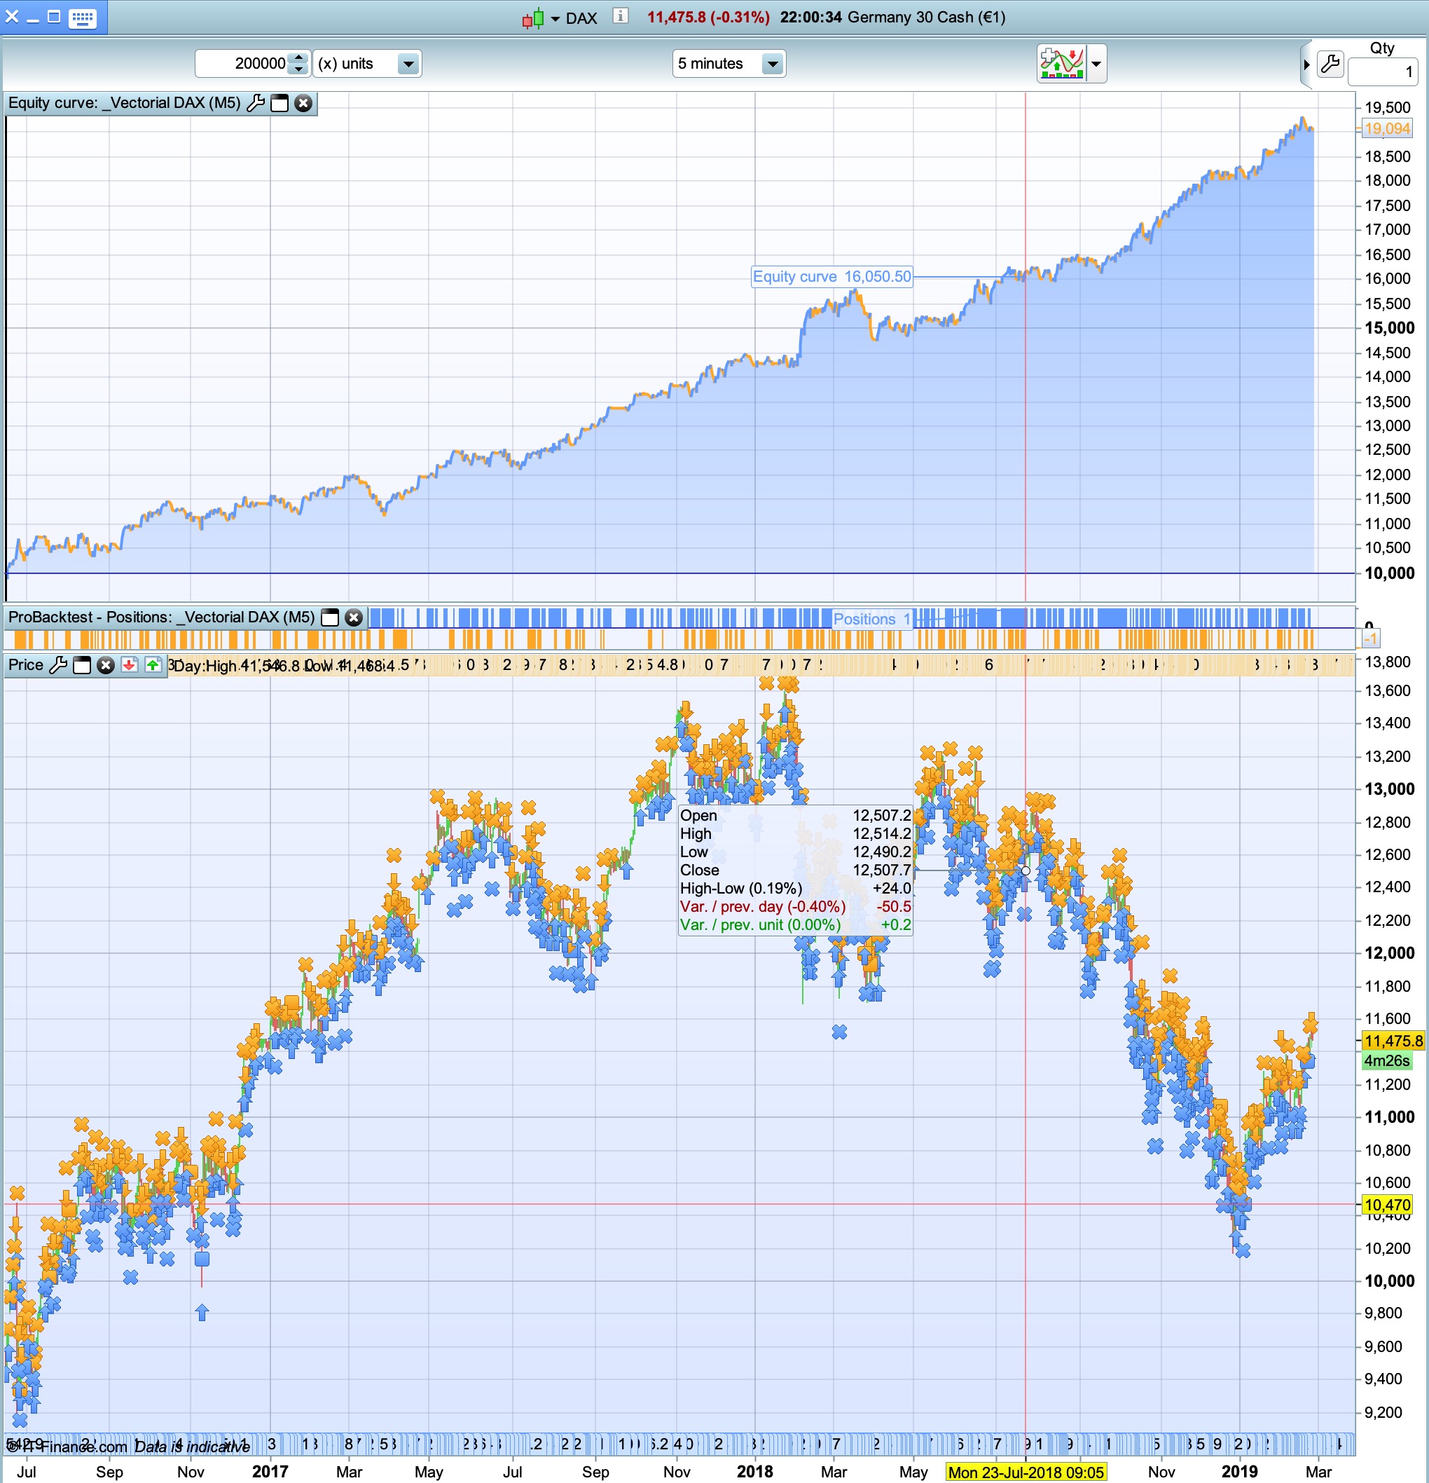Open the keyboard shortcut icon in title bar
1429x1483 pixels.
click(x=82, y=18)
